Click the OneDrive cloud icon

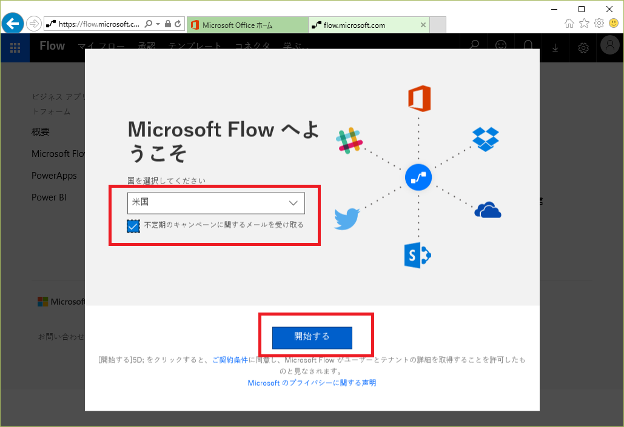(x=488, y=210)
